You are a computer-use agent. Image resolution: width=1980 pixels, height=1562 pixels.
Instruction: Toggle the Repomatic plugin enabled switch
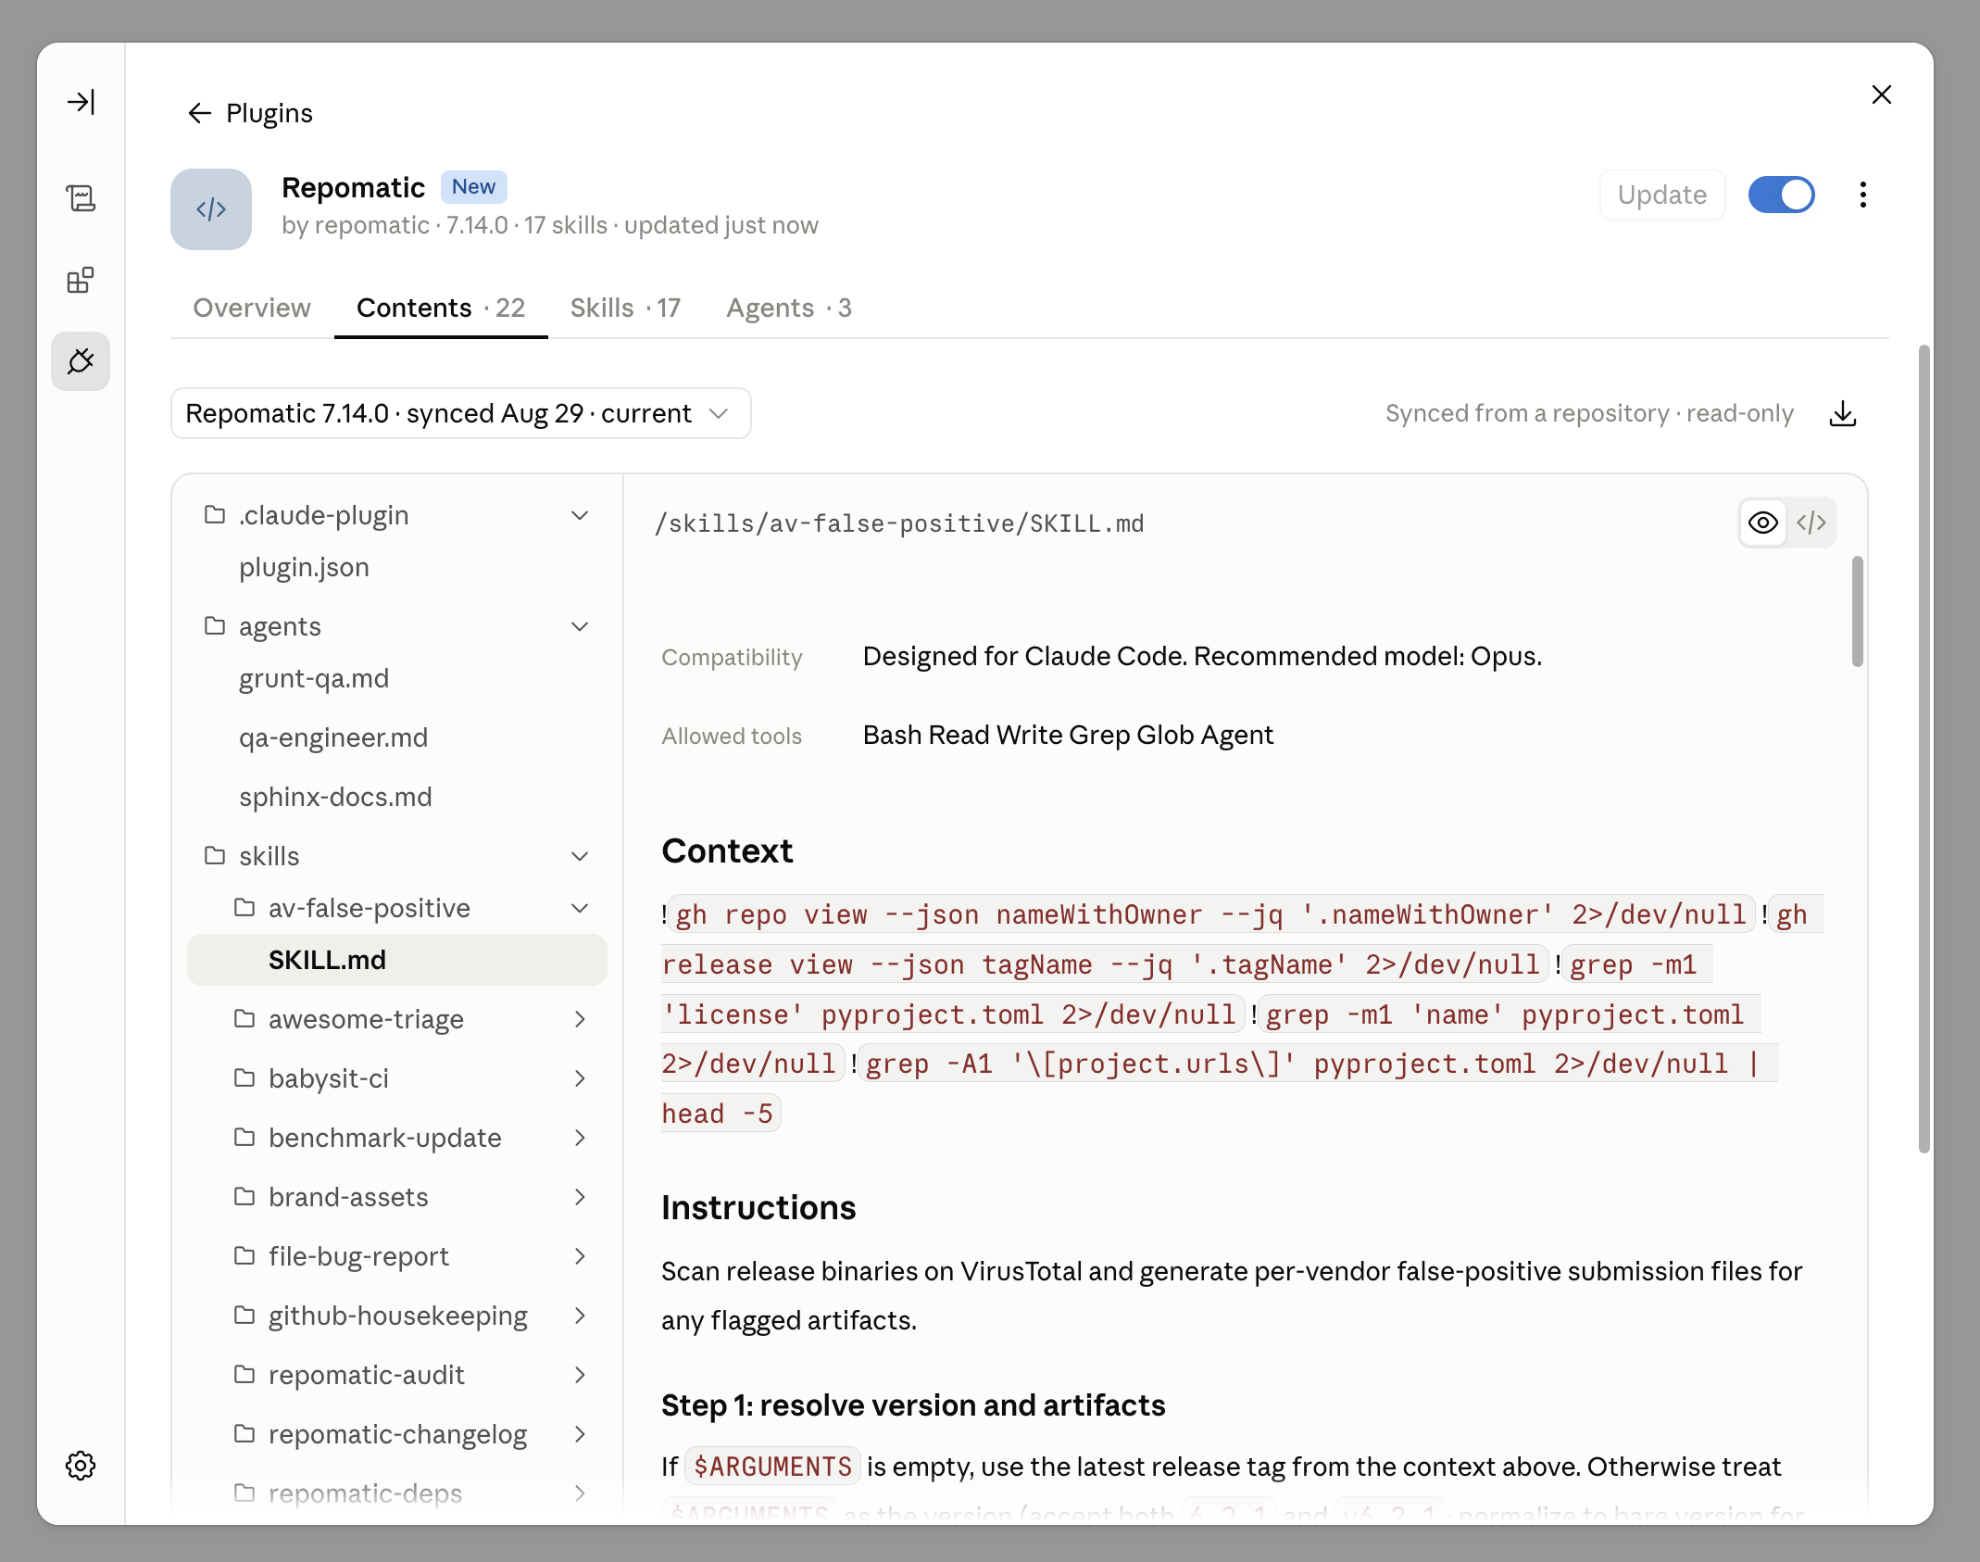[x=1782, y=195]
